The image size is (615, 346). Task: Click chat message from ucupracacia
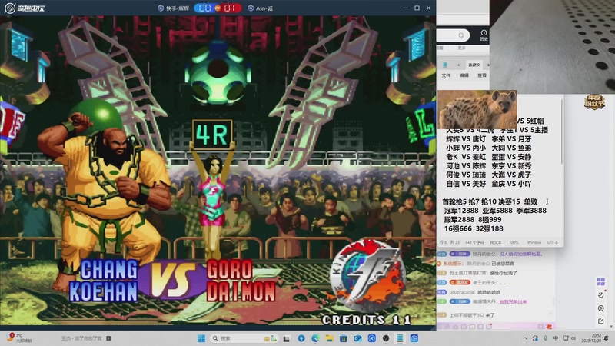[x=469, y=292]
